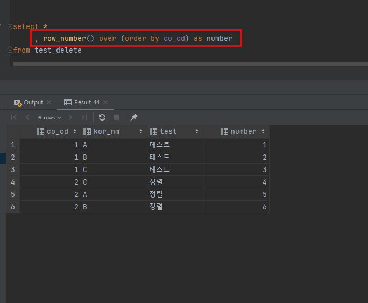This screenshot has width=368, height=303.
Task: Go to previous page of results
Action: (27, 117)
